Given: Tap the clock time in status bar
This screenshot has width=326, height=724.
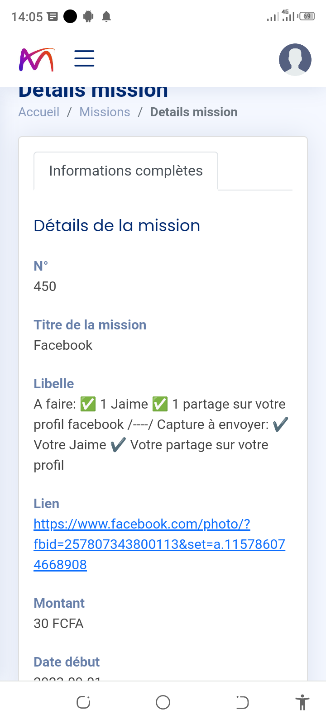Looking at the screenshot, I should (x=27, y=17).
